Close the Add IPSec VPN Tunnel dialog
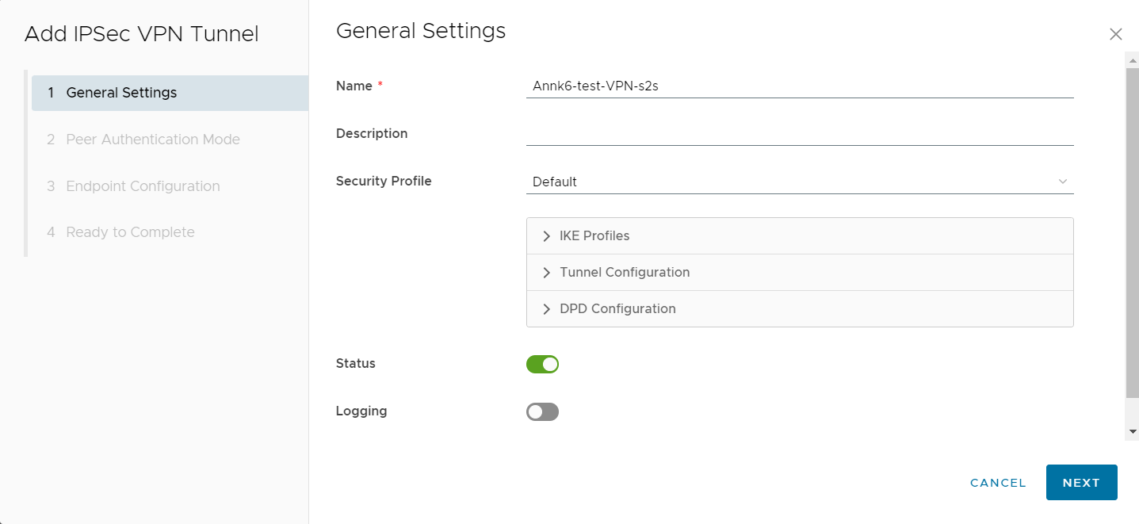 [x=1115, y=34]
